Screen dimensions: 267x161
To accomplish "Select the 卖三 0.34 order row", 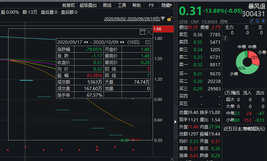I will [200, 50].
